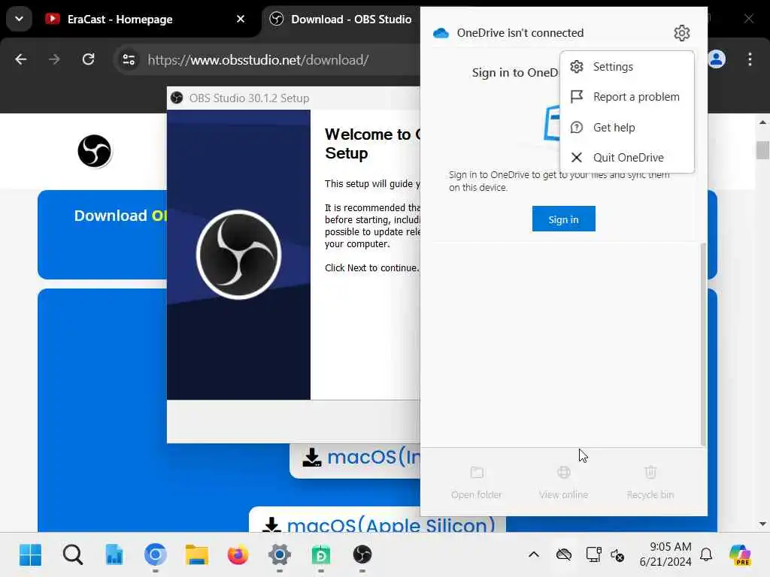The height and width of the screenshot is (577, 770).
Task: Reload the OBS download page
Action: [x=89, y=60]
